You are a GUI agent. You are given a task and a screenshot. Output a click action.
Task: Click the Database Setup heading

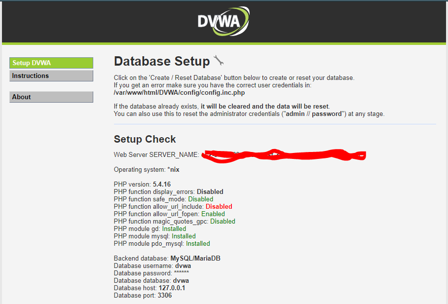click(162, 61)
